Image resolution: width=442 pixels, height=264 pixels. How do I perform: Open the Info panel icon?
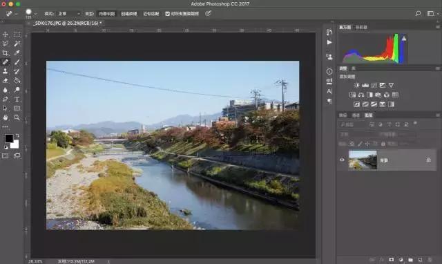pyautogui.click(x=329, y=72)
